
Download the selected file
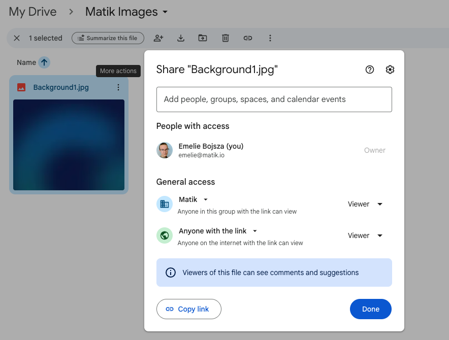point(180,38)
